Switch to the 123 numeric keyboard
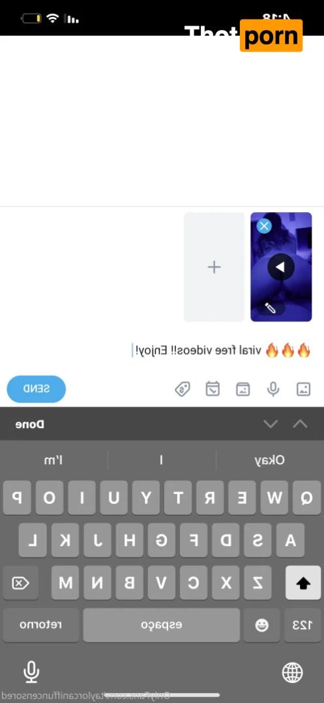 302,625
